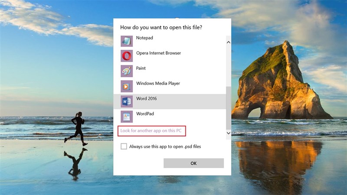The width and height of the screenshot is (347, 195).
Task: Open 'Look for another app on this PC'
Action: (152, 131)
